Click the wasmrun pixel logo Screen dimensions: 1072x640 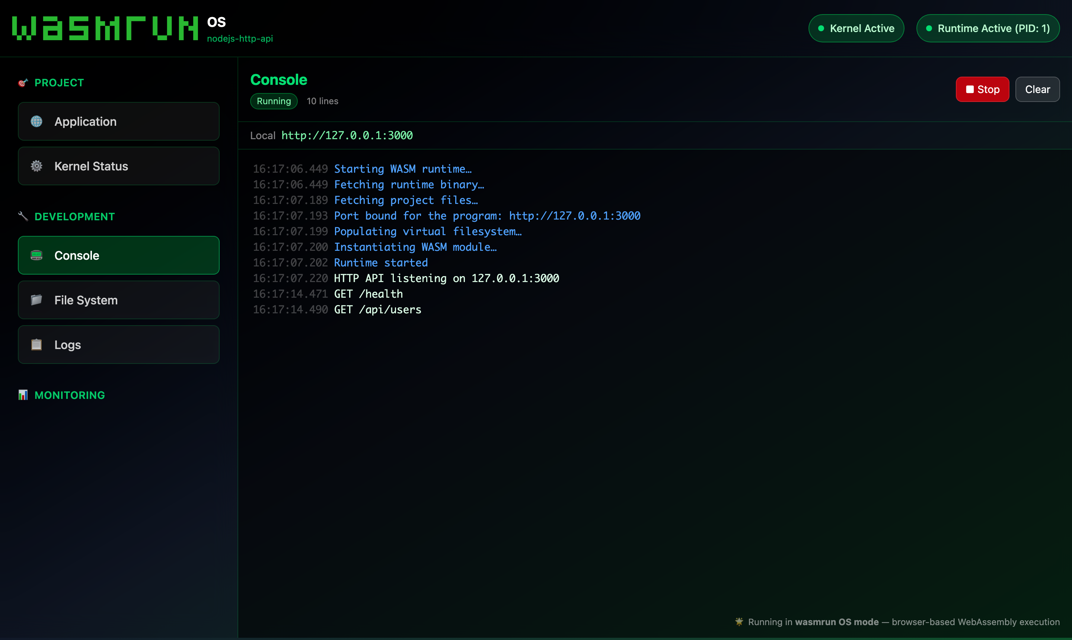pyautogui.click(x=105, y=28)
